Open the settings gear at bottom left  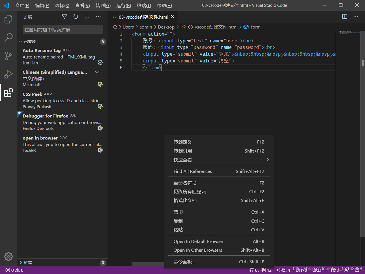(8, 256)
